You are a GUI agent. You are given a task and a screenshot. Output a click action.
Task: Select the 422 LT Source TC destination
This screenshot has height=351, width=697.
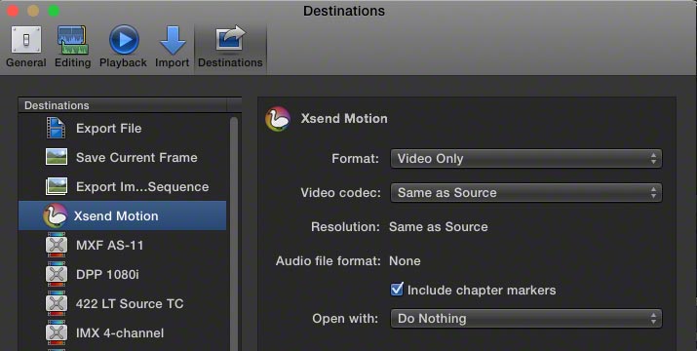[122, 303]
